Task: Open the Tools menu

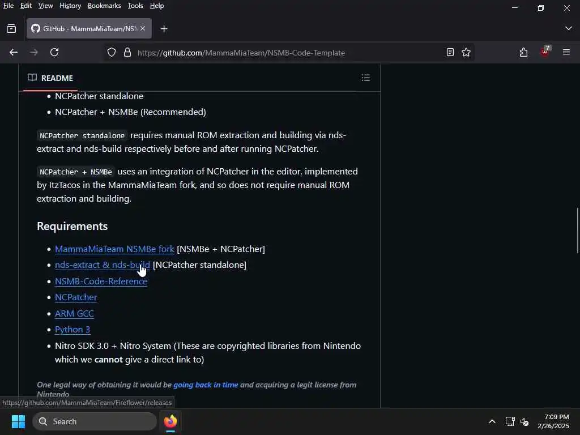Action: click(x=135, y=6)
